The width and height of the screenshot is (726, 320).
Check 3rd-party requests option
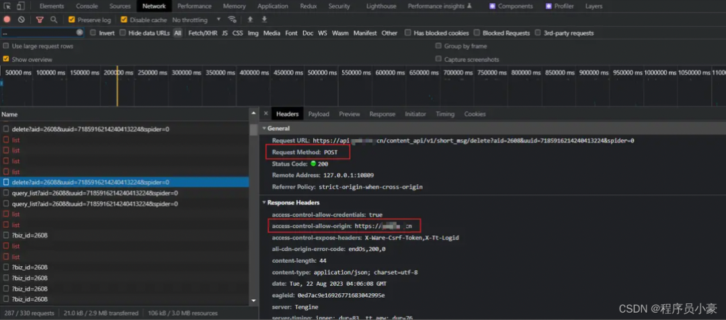538,32
